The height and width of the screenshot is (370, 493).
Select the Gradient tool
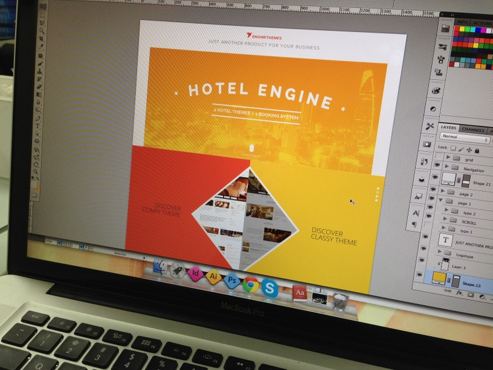coord(39,94)
